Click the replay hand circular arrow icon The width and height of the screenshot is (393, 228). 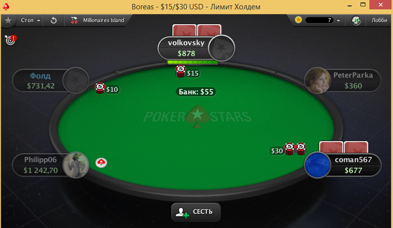pyautogui.click(x=54, y=20)
